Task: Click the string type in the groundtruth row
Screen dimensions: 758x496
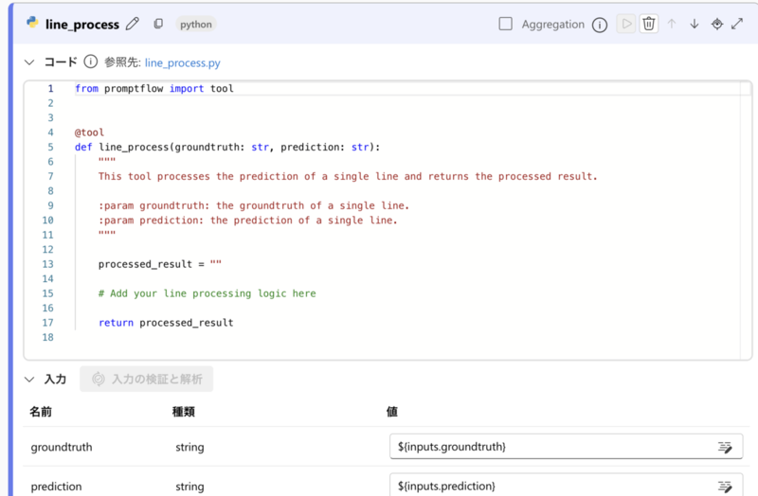Action: pyautogui.click(x=189, y=447)
